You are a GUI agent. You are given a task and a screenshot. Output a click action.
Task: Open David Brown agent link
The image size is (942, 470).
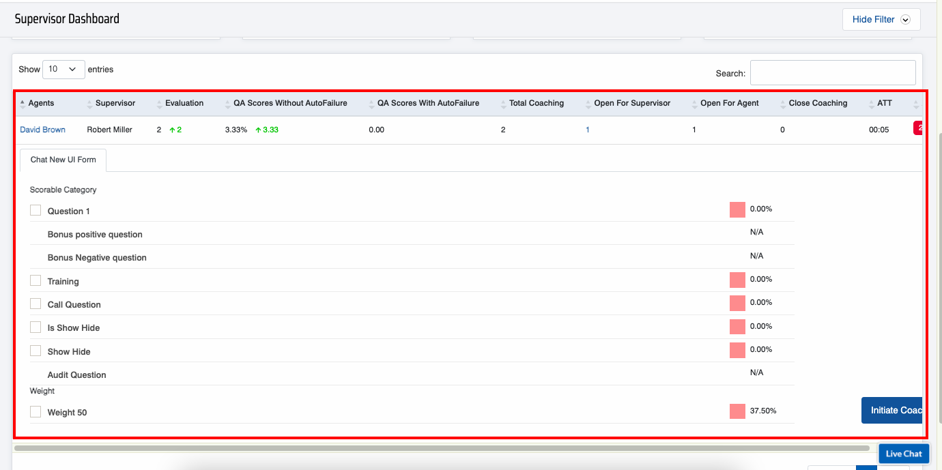click(x=42, y=130)
